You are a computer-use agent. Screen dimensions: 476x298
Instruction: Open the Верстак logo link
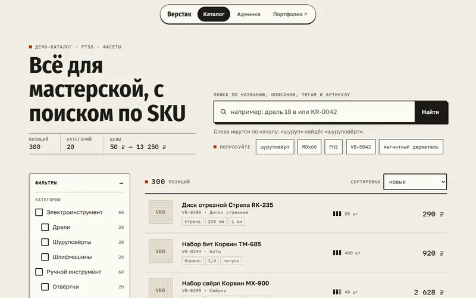(179, 14)
